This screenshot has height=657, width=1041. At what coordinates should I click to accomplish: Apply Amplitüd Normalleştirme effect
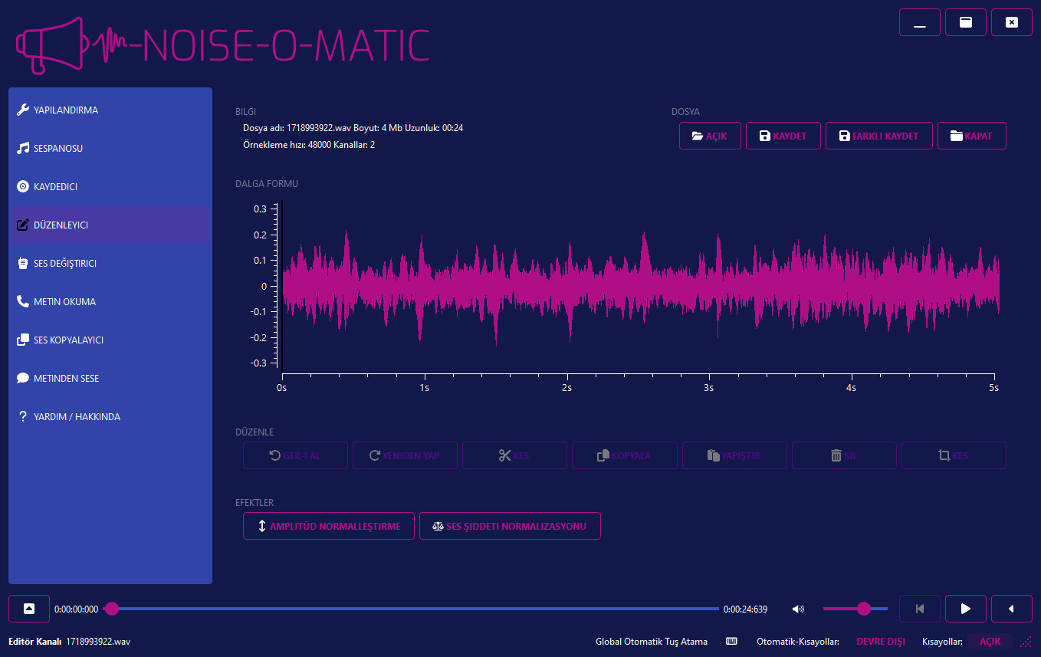328,527
